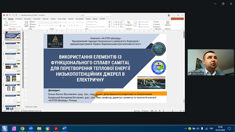235x132 pixels.
Task: Click the PowerPoint search (Пошук) box
Action: [94, 15]
